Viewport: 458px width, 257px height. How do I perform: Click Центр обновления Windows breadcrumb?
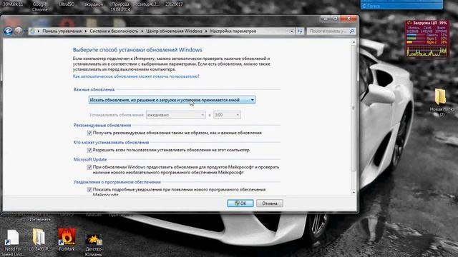[x=174, y=31]
